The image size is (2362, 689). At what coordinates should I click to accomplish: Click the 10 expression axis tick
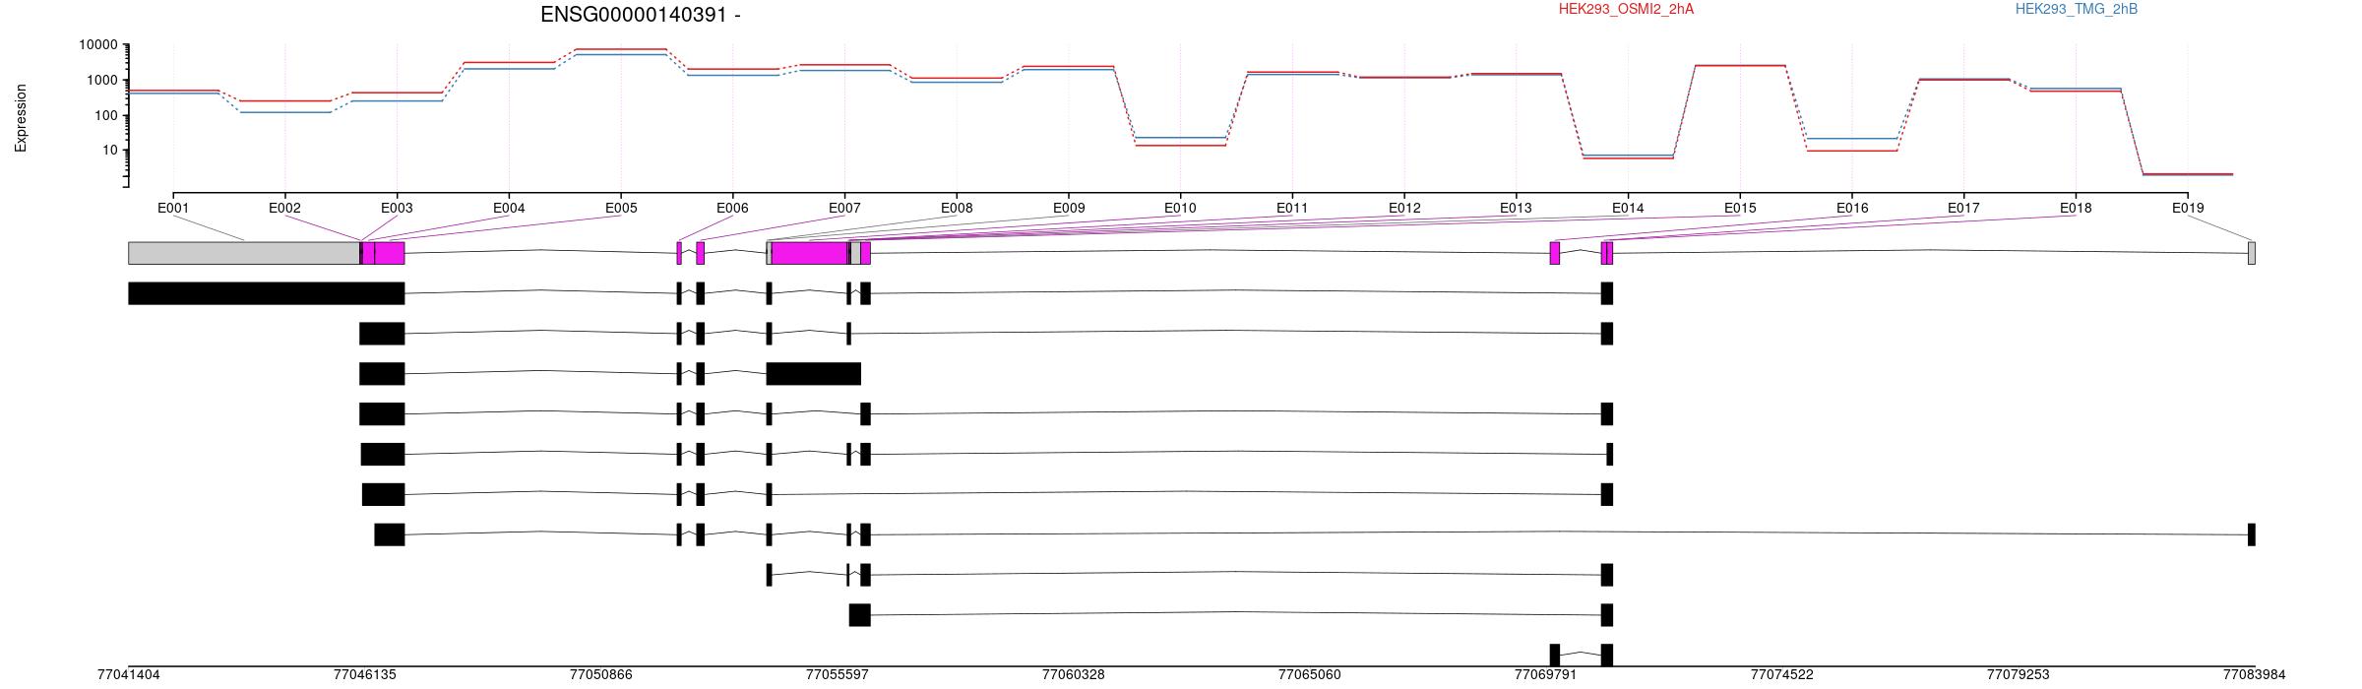point(110,151)
